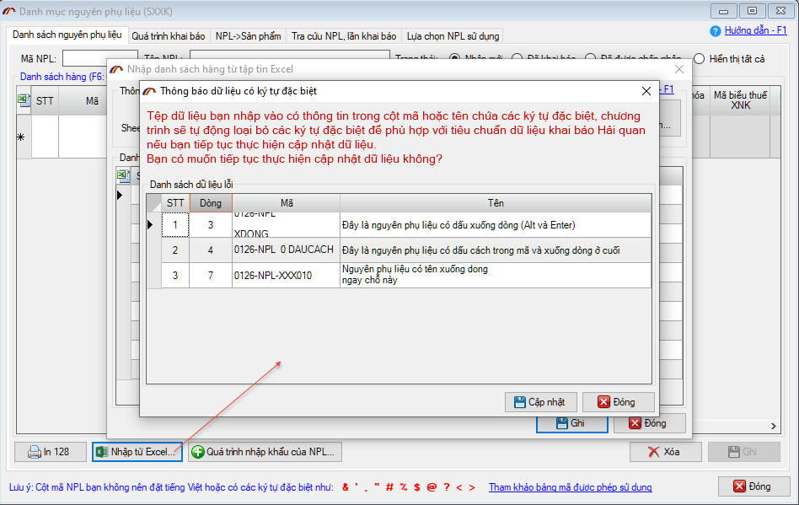The width and height of the screenshot is (799, 505).
Task: Switch to NPL->Sản phẩm tab
Action: [248, 36]
